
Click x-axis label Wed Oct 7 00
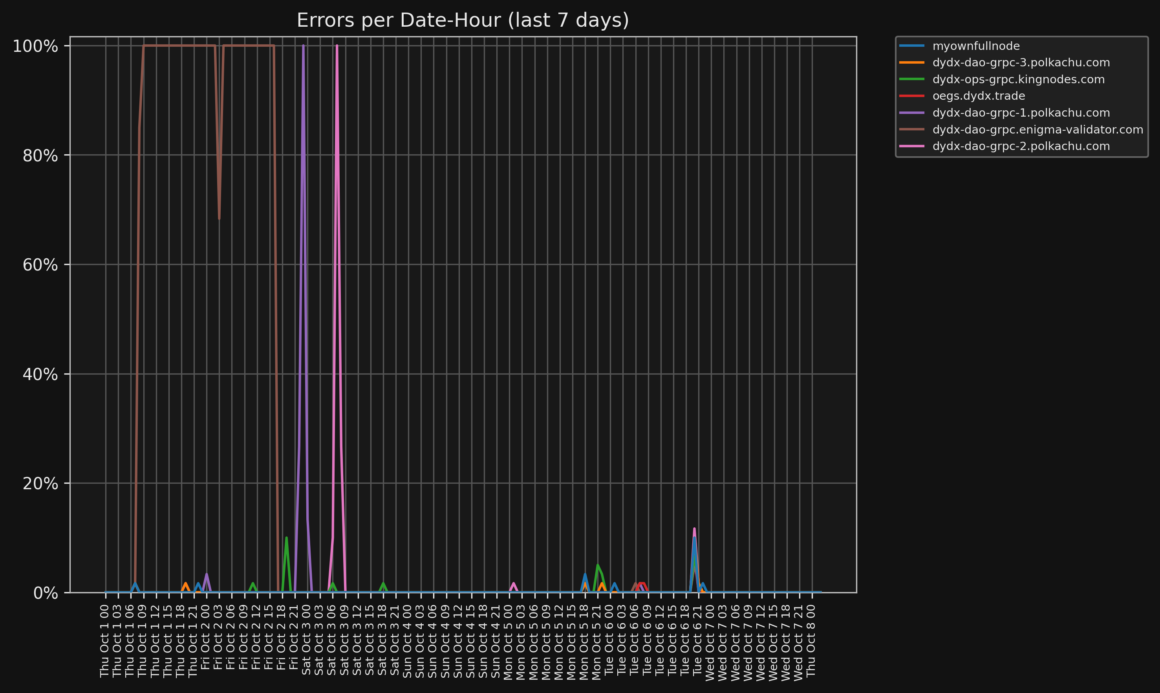coord(710,643)
